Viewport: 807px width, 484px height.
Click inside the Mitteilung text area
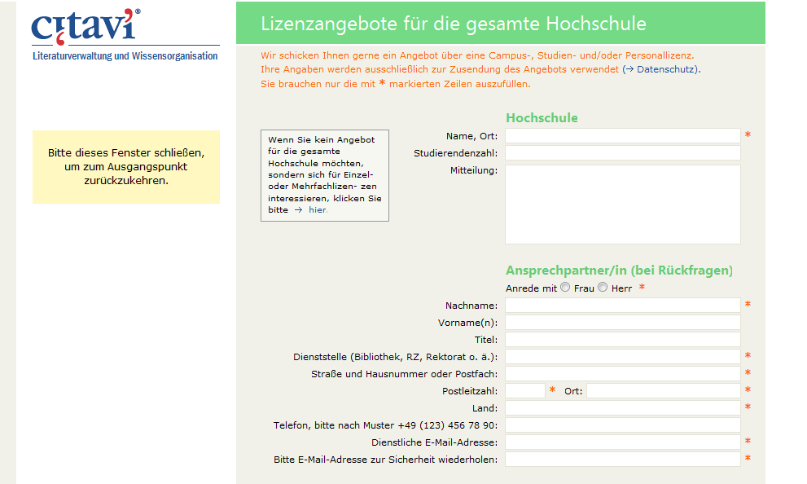623,205
